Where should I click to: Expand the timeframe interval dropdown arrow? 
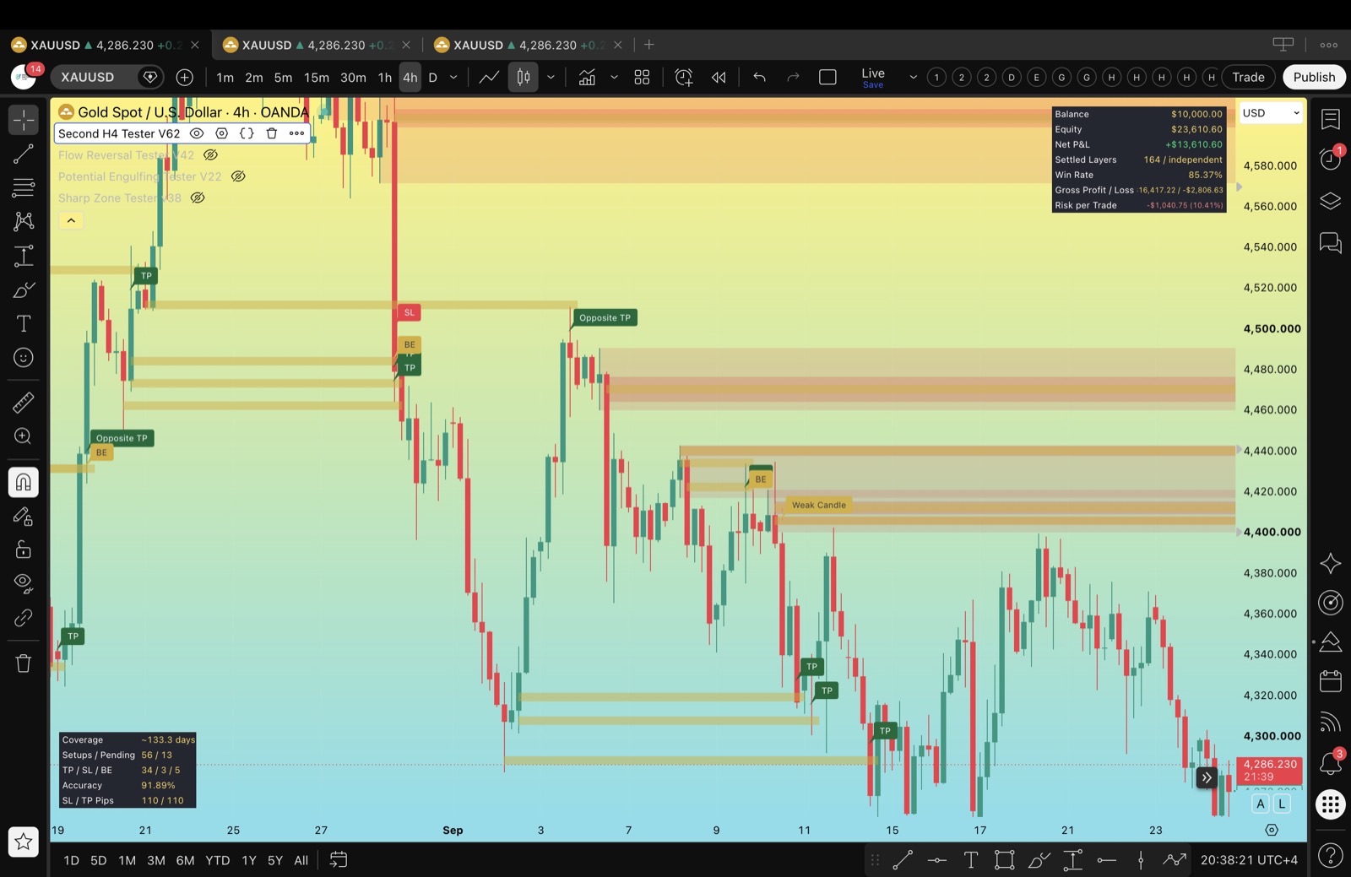[x=453, y=78]
